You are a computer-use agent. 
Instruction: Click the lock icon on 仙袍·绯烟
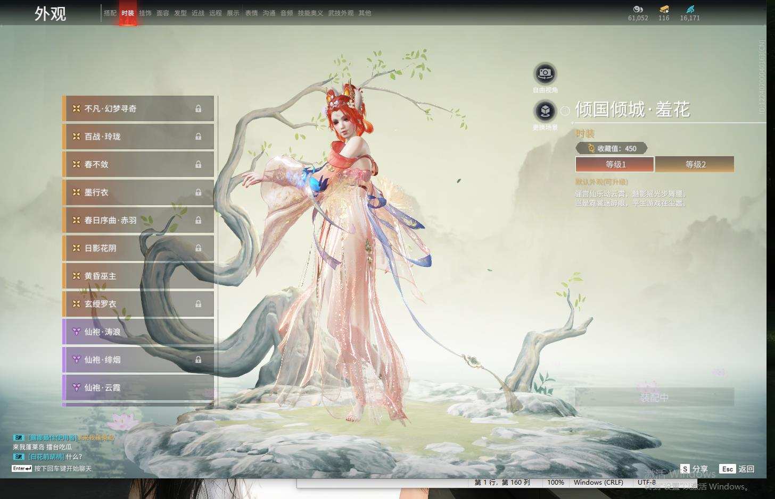tap(198, 360)
